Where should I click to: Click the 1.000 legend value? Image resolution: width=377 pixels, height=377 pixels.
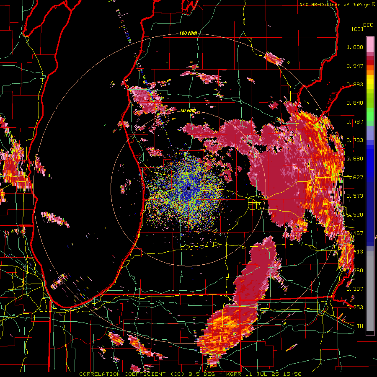click(355, 47)
